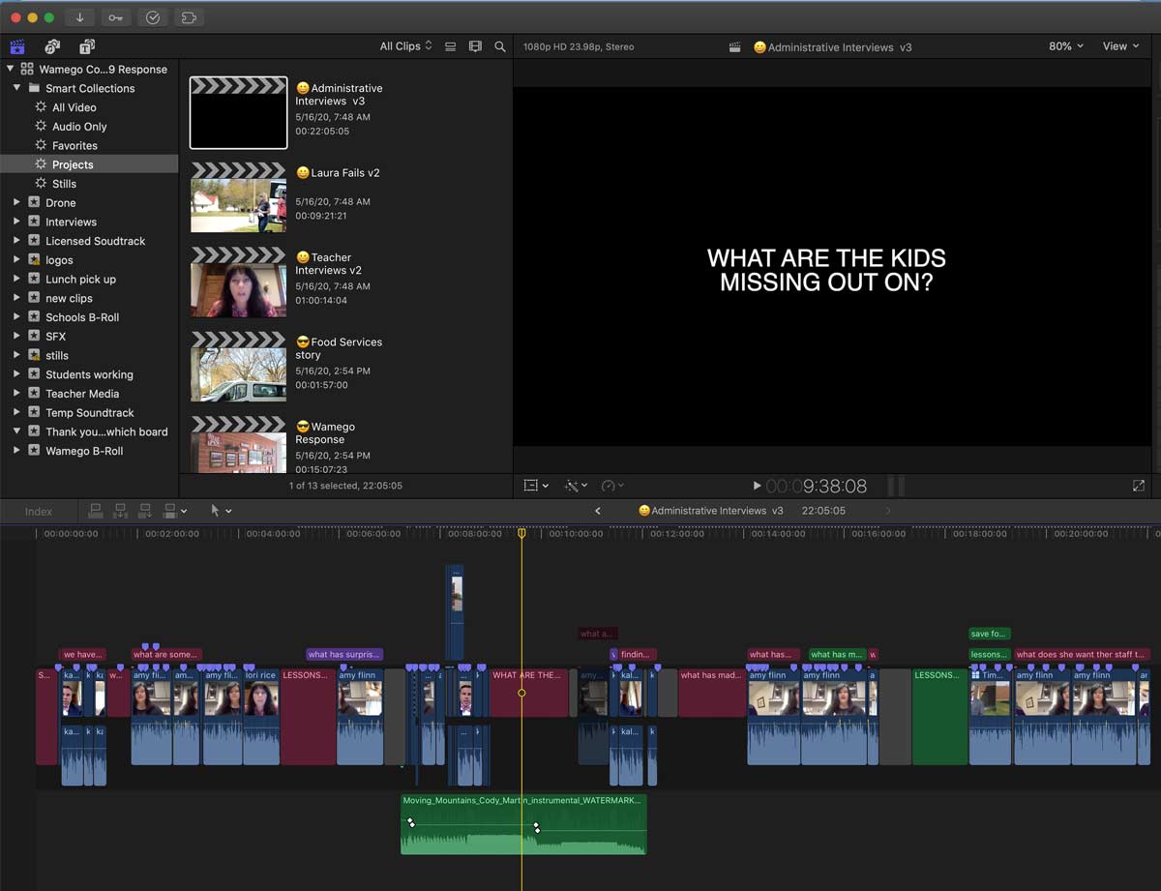Open the Select arrow tool menu
The width and height of the screenshot is (1161, 891).
point(221,511)
